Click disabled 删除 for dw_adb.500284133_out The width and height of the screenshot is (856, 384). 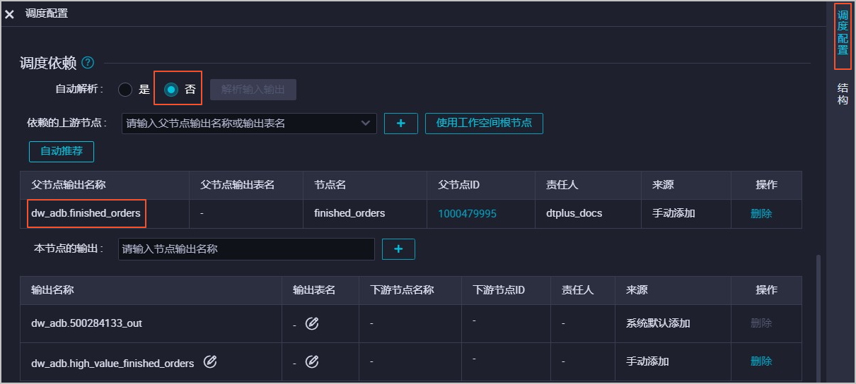pos(761,323)
